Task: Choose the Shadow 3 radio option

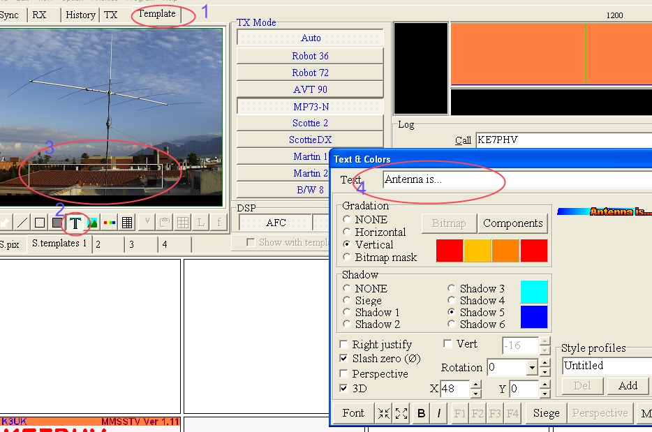Action: pyautogui.click(x=452, y=289)
